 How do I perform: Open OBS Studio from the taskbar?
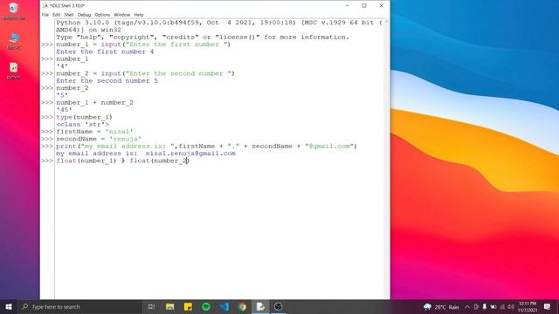pos(279,306)
